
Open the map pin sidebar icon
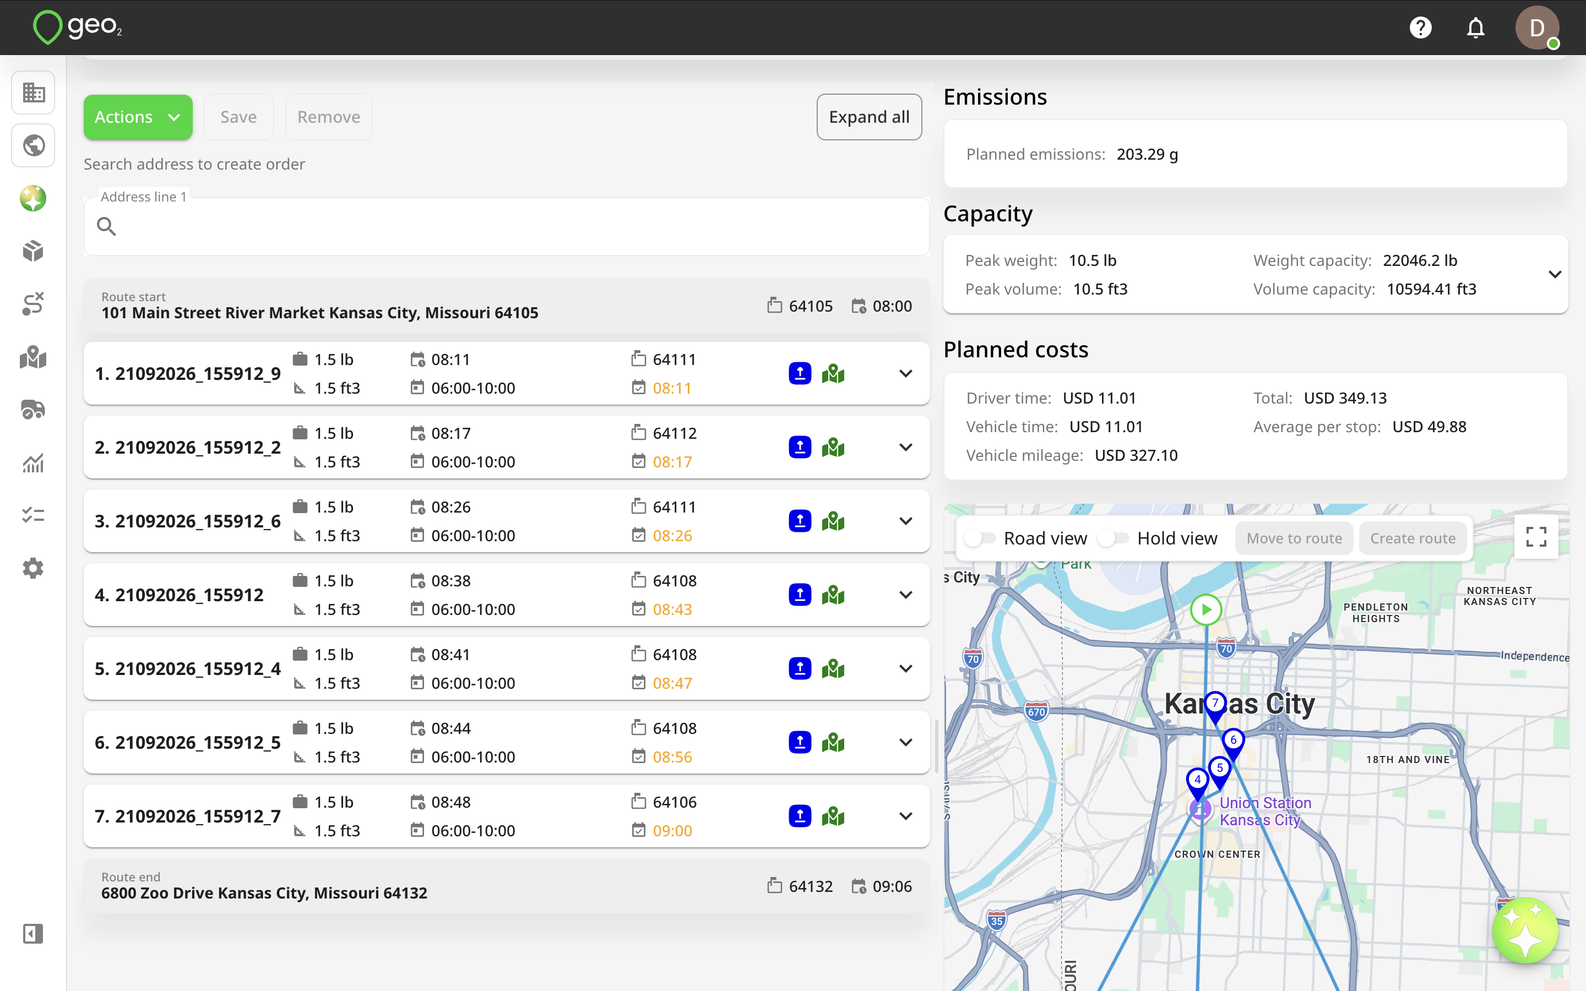33,357
